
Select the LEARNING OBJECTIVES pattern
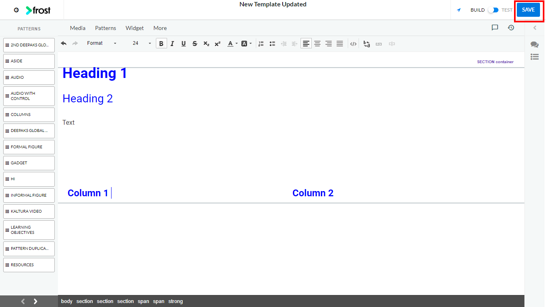click(29, 230)
